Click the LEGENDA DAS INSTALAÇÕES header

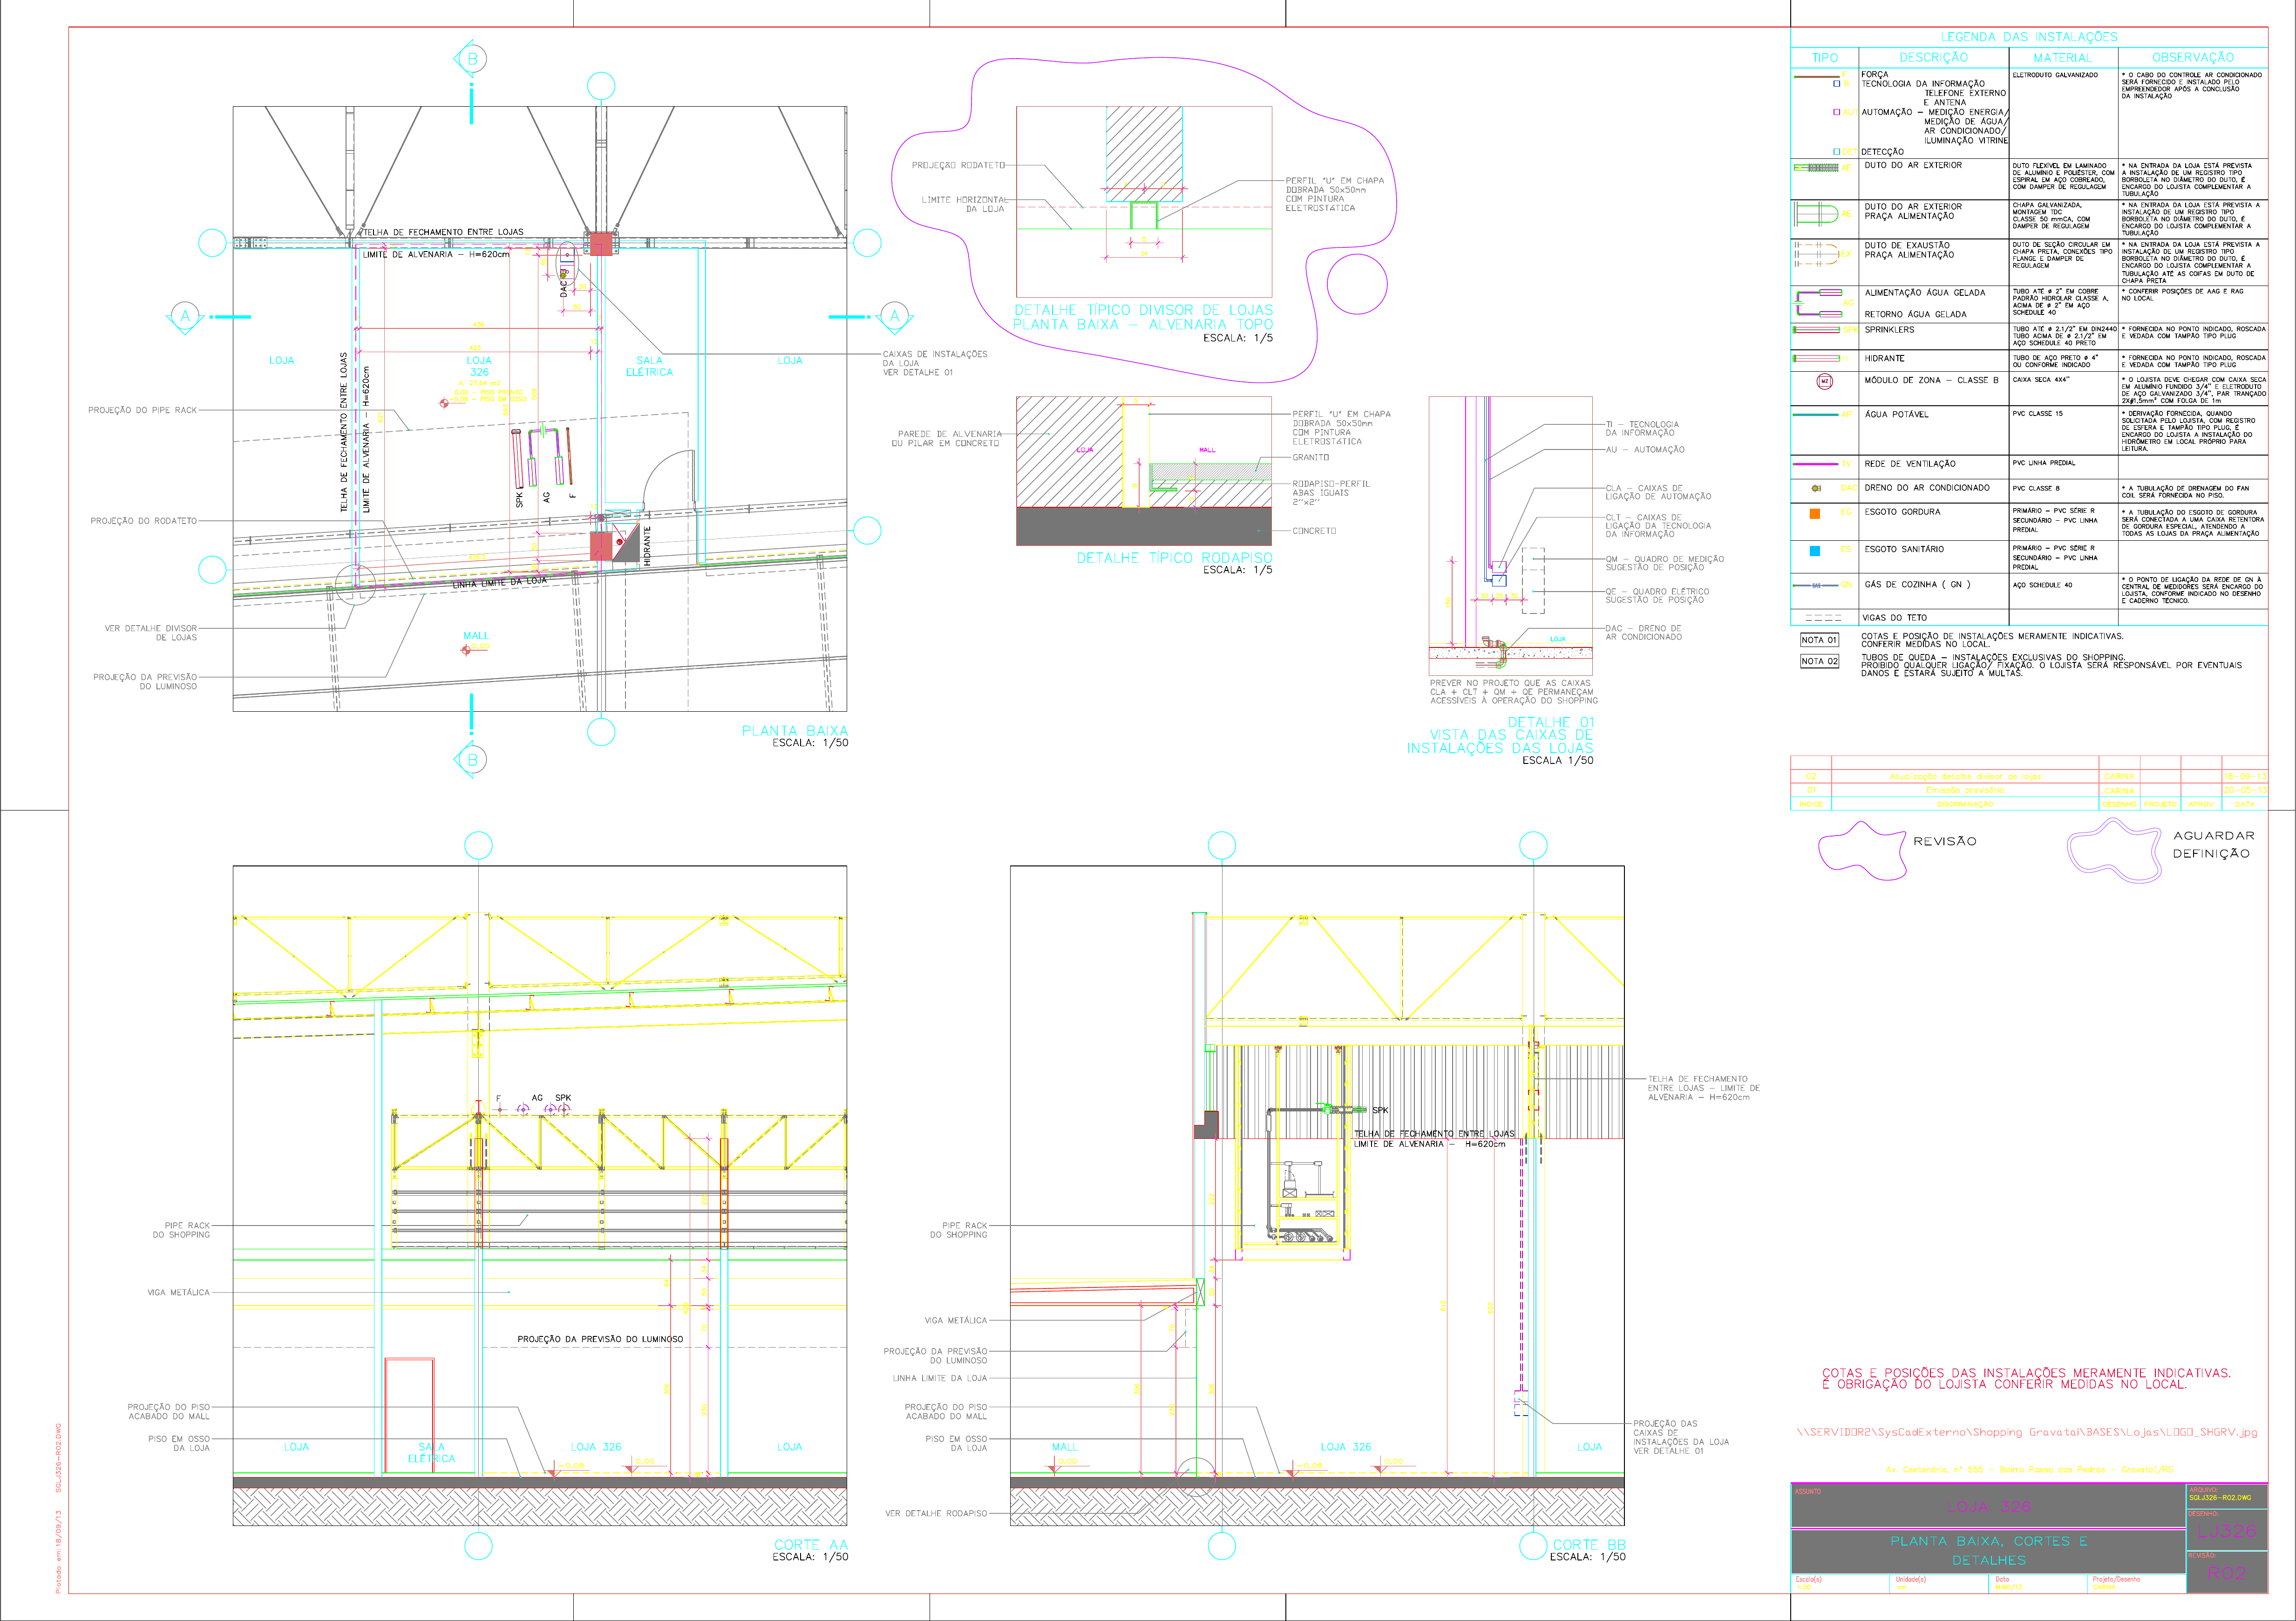[2029, 37]
